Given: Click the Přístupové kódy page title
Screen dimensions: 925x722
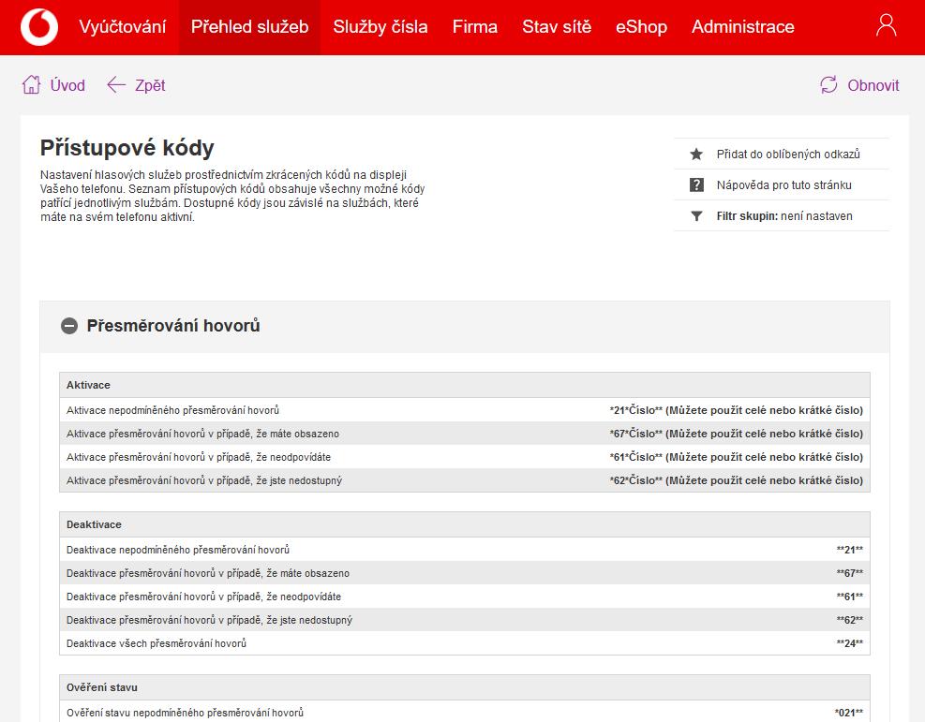Looking at the screenshot, I should point(127,148).
